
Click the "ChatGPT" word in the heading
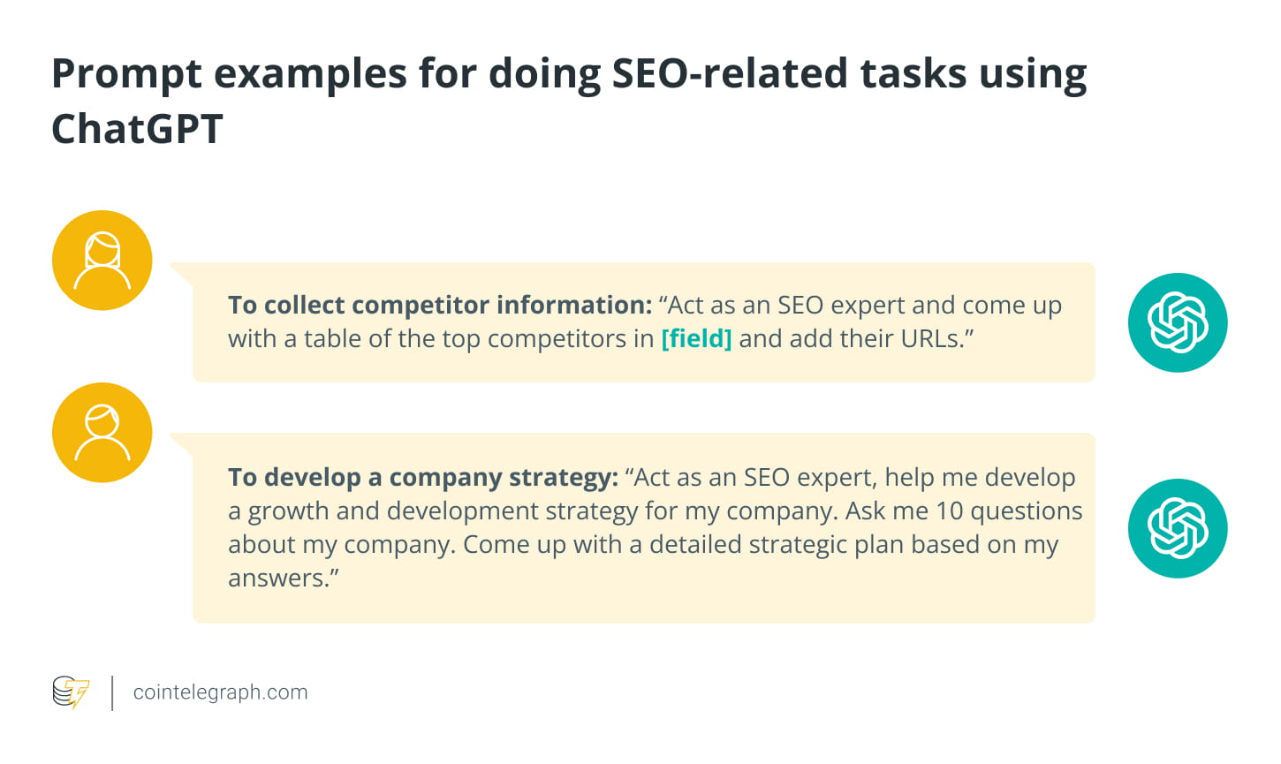[137, 129]
